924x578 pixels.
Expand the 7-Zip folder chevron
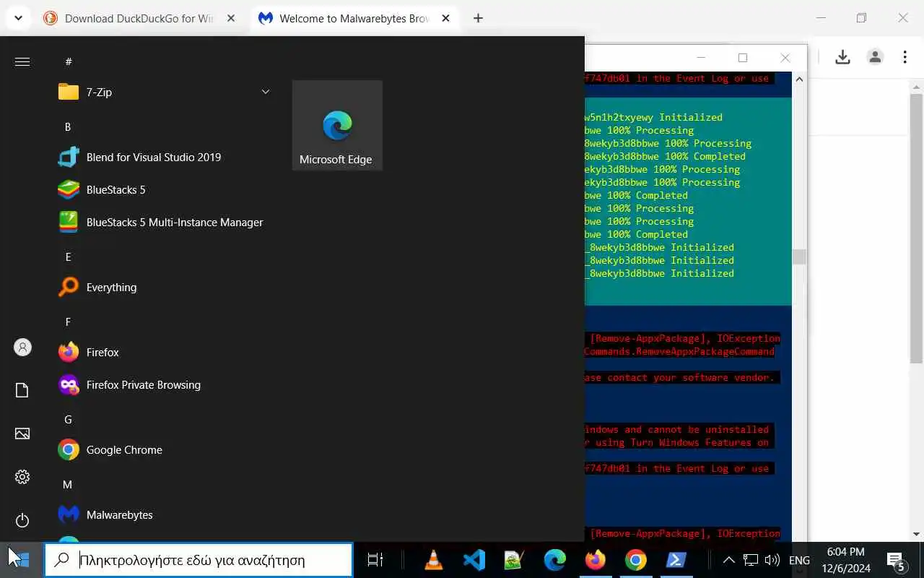pyautogui.click(x=265, y=92)
